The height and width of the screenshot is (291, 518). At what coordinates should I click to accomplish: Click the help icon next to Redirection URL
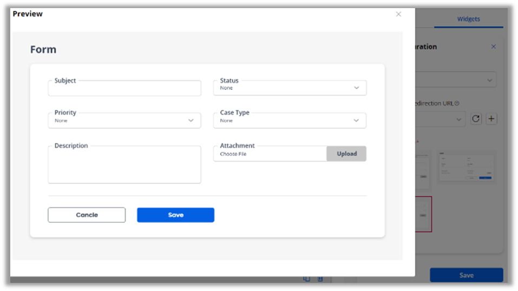point(457,103)
